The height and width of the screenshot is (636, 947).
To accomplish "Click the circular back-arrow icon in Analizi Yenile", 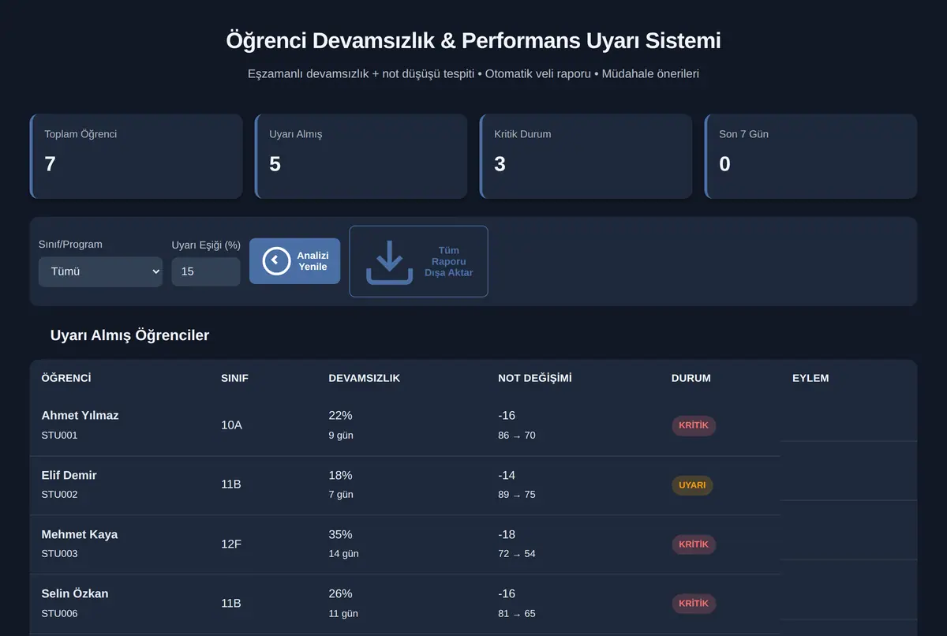I will pos(276,261).
